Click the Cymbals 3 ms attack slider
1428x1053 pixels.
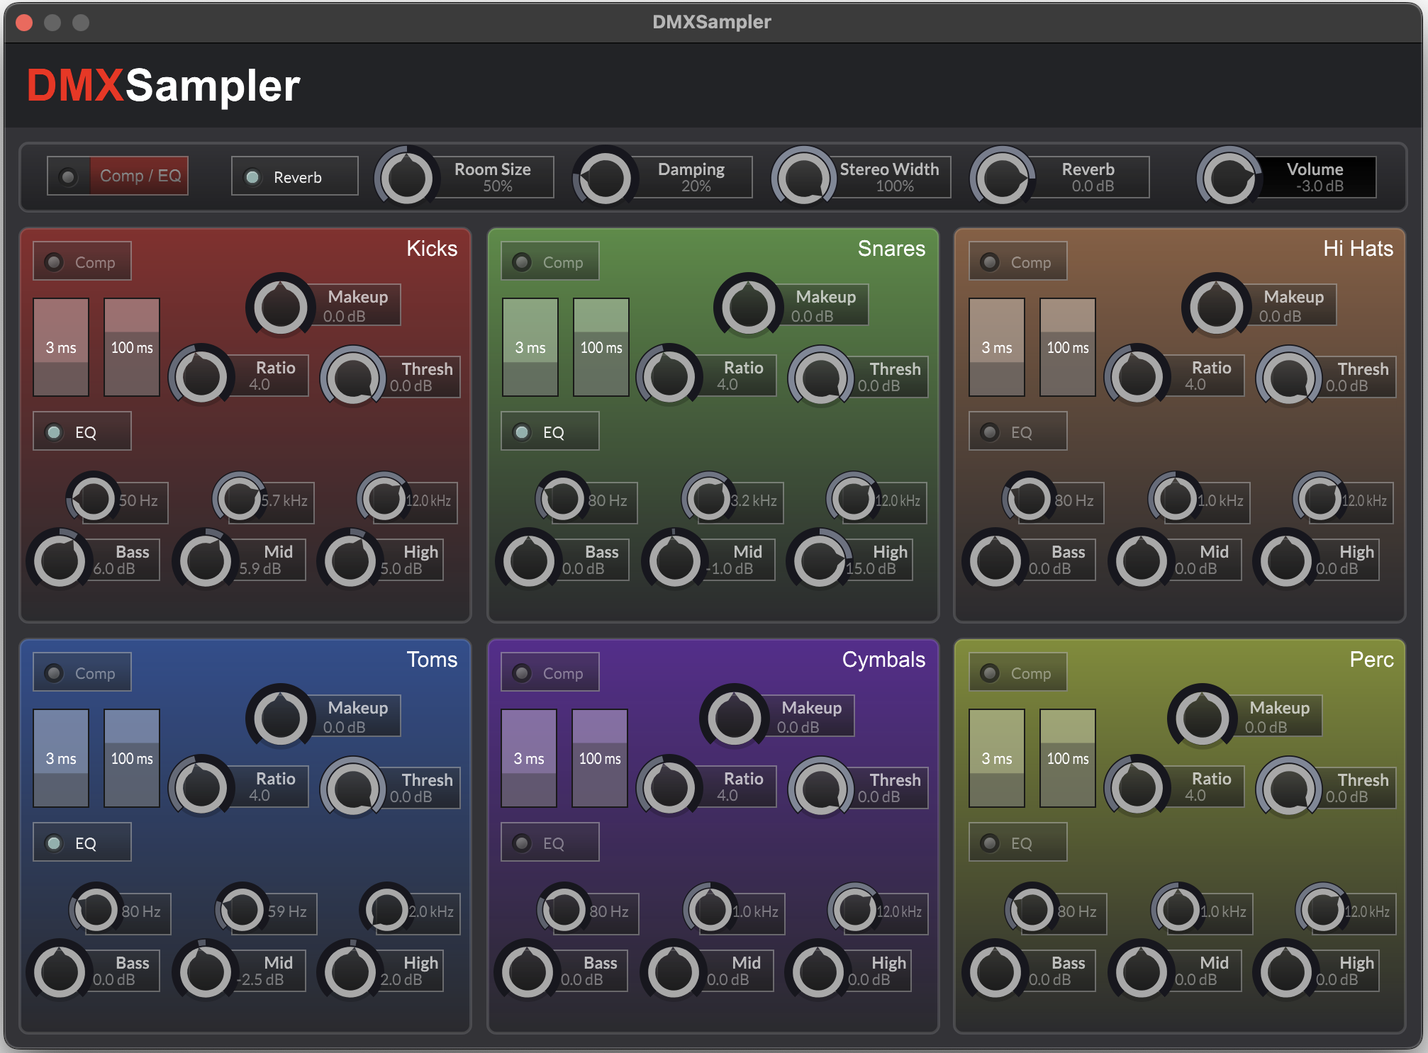[x=529, y=758]
